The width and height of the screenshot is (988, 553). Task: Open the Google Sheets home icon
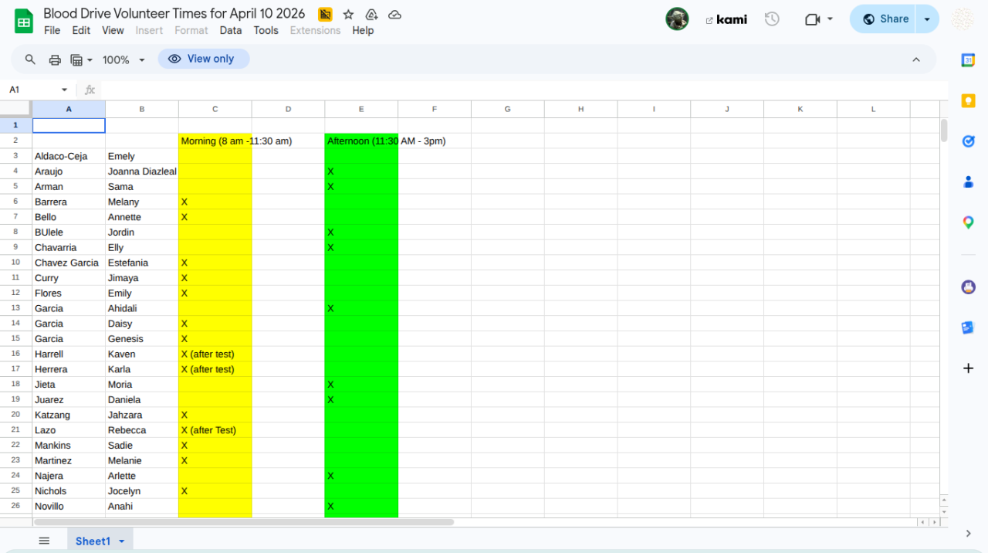(24, 22)
